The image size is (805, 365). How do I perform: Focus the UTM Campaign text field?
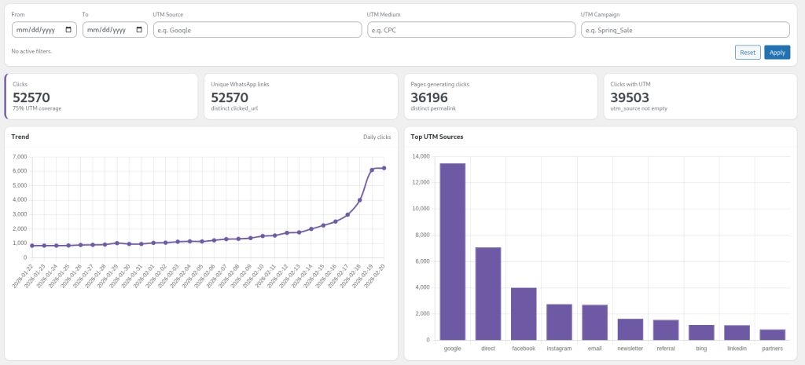pyautogui.click(x=685, y=30)
